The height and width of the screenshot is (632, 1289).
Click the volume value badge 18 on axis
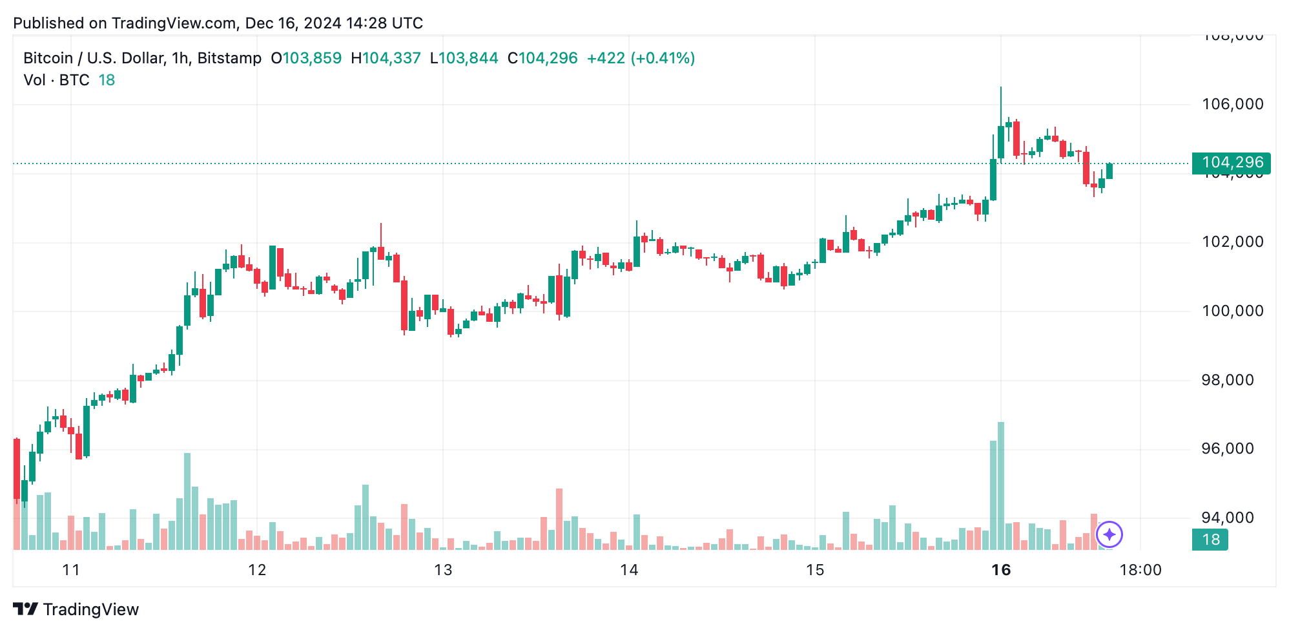point(1210,540)
